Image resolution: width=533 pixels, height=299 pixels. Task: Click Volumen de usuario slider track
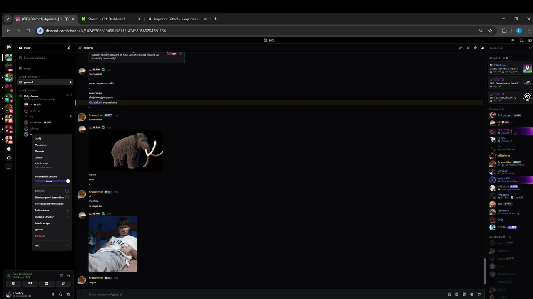(x=52, y=181)
